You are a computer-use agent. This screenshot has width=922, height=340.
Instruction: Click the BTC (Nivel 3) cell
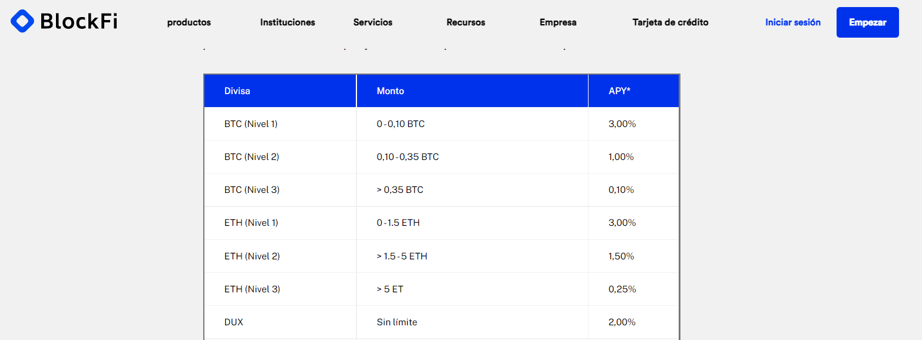point(280,190)
